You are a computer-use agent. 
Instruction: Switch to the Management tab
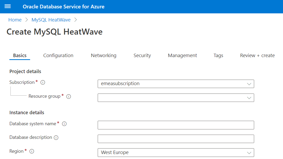(182, 55)
